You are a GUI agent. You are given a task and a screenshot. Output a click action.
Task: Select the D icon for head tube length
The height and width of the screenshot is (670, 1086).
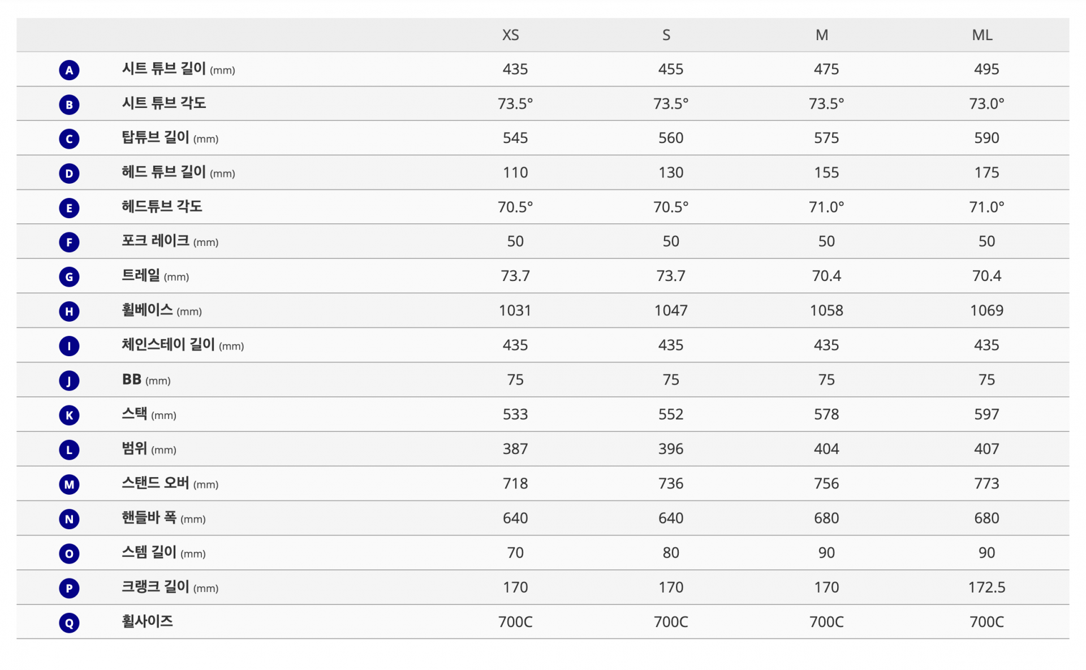pos(69,174)
